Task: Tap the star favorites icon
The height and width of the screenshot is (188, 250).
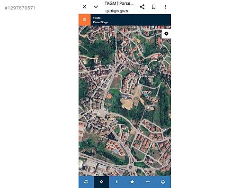Action: click(132, 182)
